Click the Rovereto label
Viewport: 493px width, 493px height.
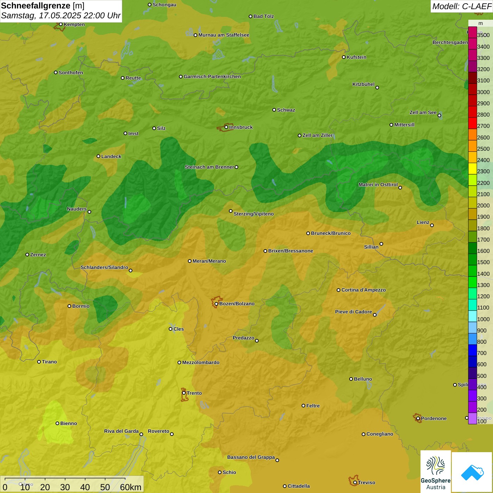(159, 431)
